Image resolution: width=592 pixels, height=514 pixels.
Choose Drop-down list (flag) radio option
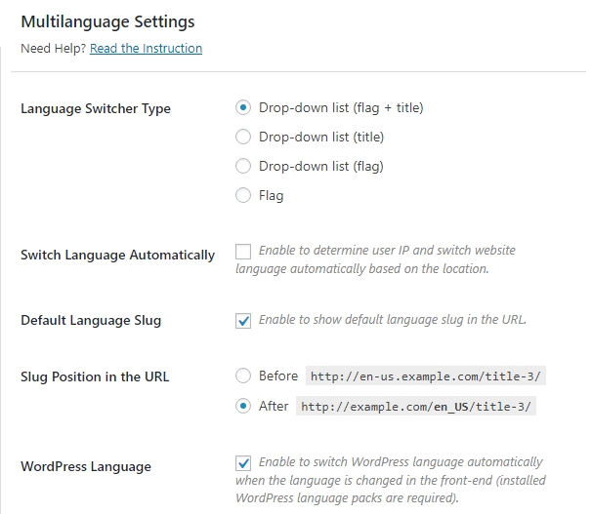[x=243, y=166]
